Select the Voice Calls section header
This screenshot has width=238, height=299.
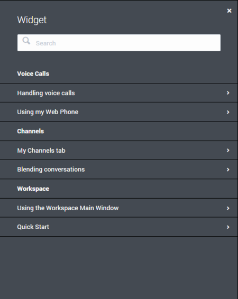click(33, 73)
